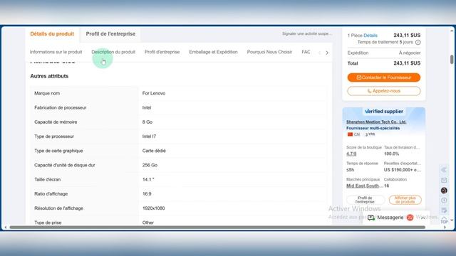Select the 'Intel I7' processor type value

(149, 137)
